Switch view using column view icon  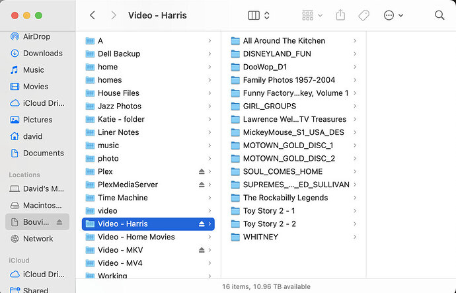(254, 15)
